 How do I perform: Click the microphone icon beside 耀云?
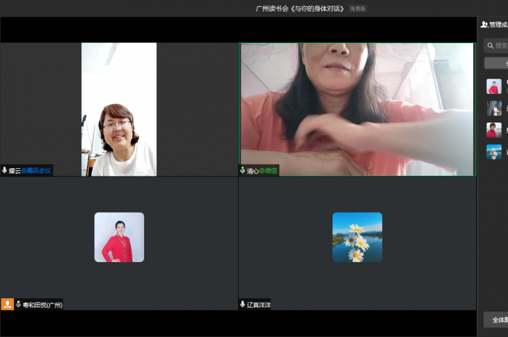tap(5, 171)
